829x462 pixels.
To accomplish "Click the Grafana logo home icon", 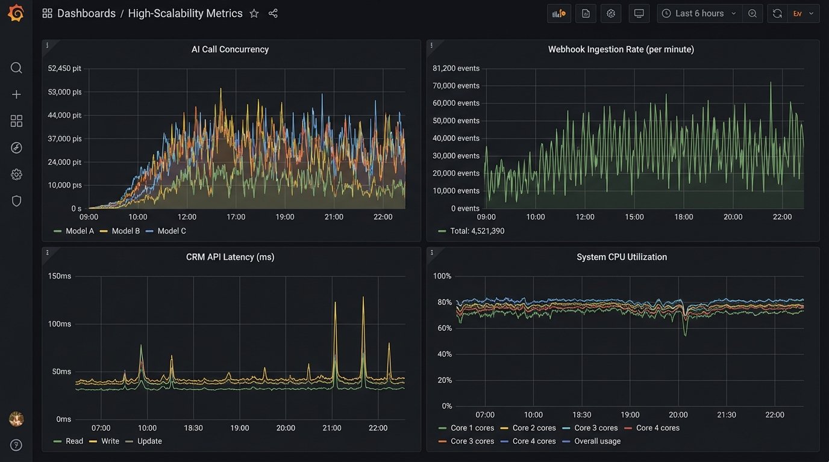I will point(16,13).
